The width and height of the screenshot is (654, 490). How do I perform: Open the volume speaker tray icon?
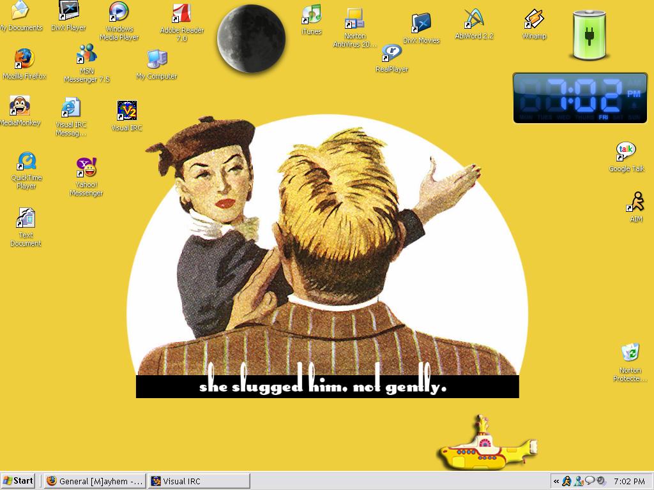[601, 481]
